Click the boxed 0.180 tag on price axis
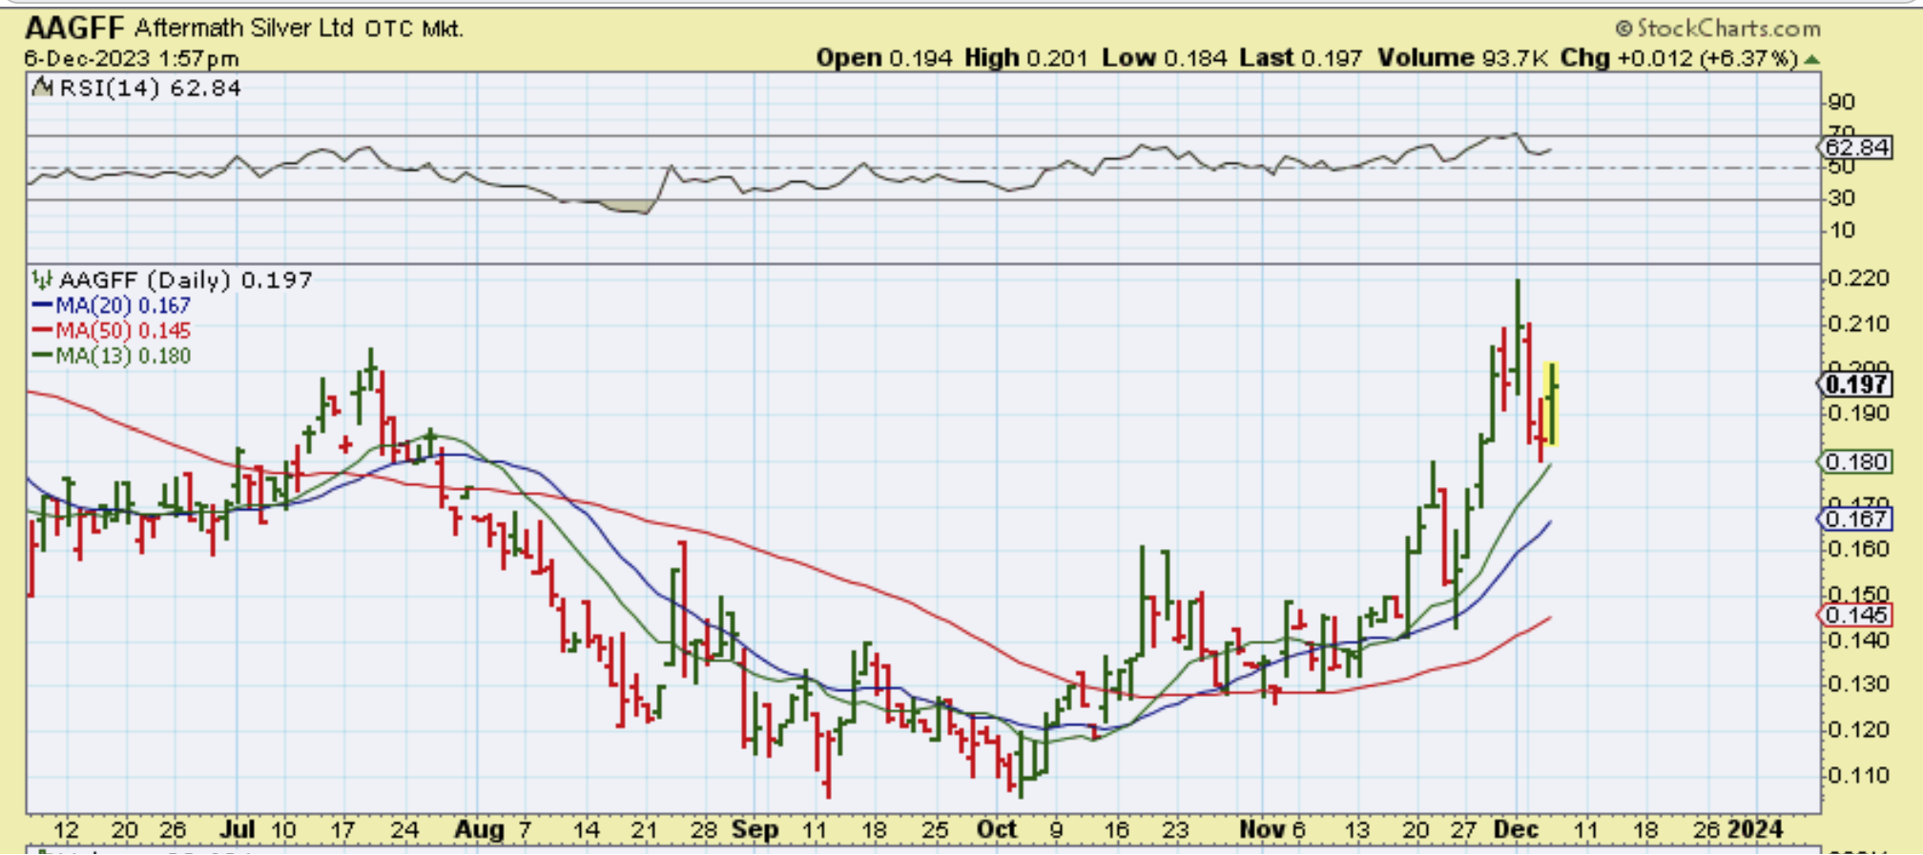Screen dimensions: 1923x855 [x=1856, y=462]
